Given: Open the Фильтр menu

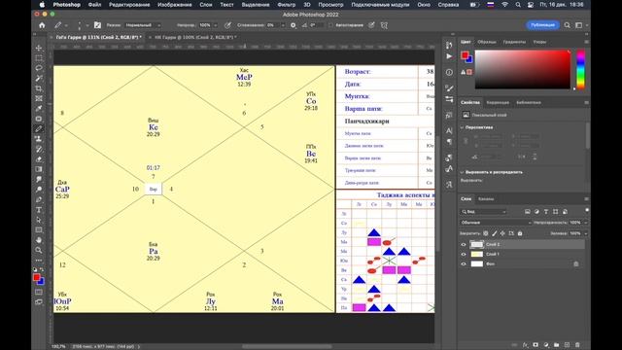Looking at the screenshot, I should point(287,5).
